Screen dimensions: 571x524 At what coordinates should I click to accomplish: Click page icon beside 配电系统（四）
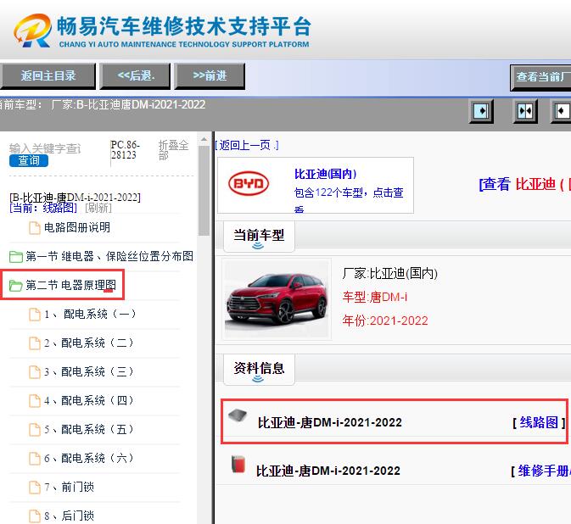[x=35, y=401]
